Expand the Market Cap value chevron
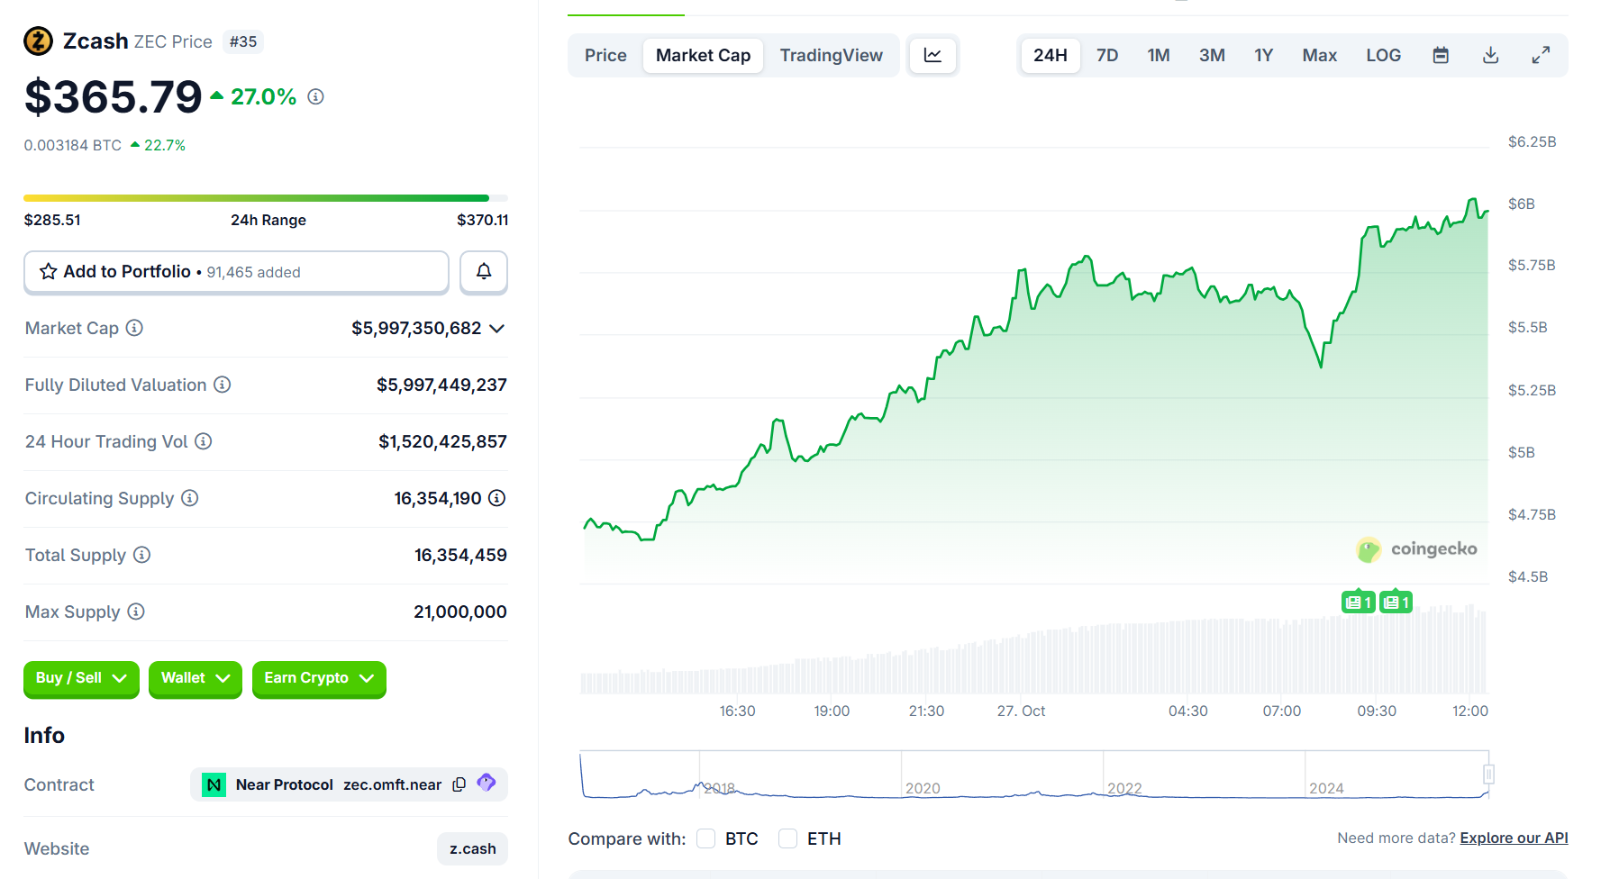Image resolution: width=1610 pixels, height=879 pixels. point(496,329)
